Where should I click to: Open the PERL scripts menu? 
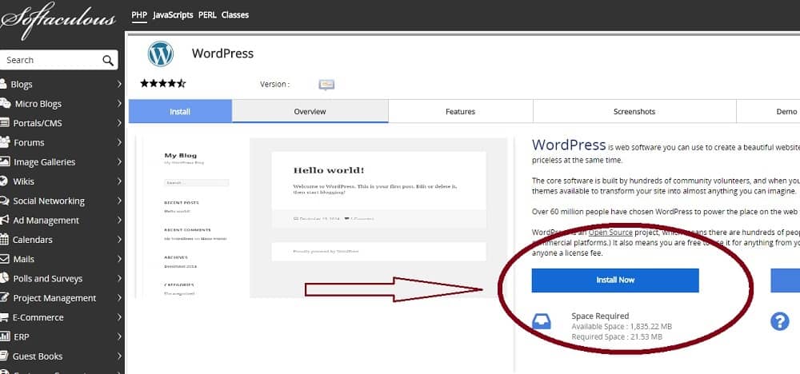[208, 15]
